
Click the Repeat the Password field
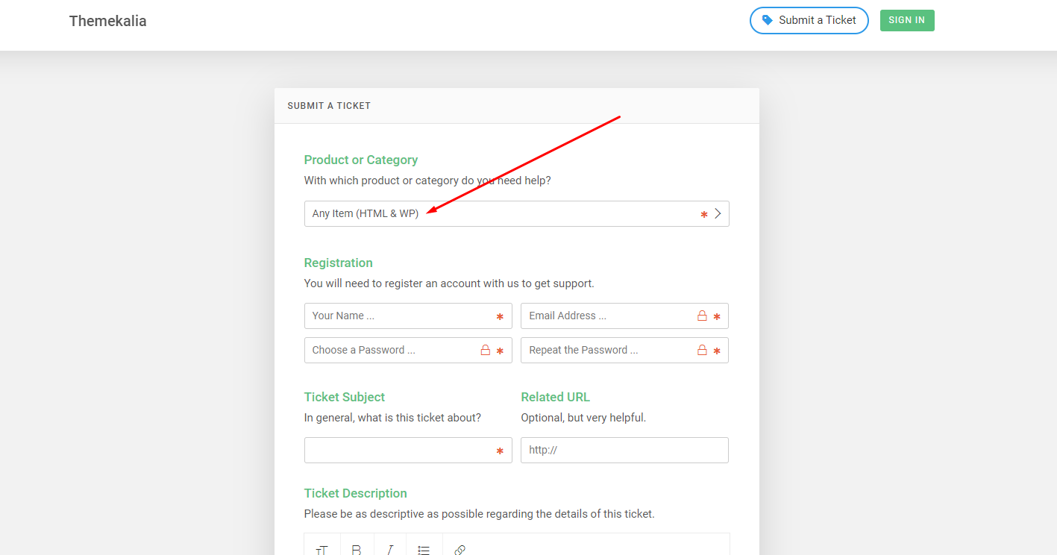point(624,350)
